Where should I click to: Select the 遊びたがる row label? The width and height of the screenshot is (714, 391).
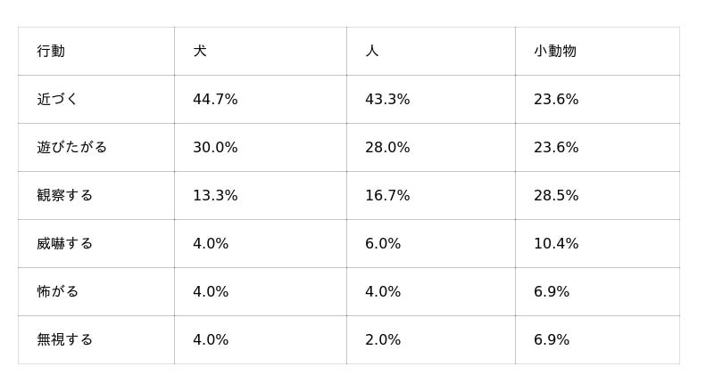point(72,147)
